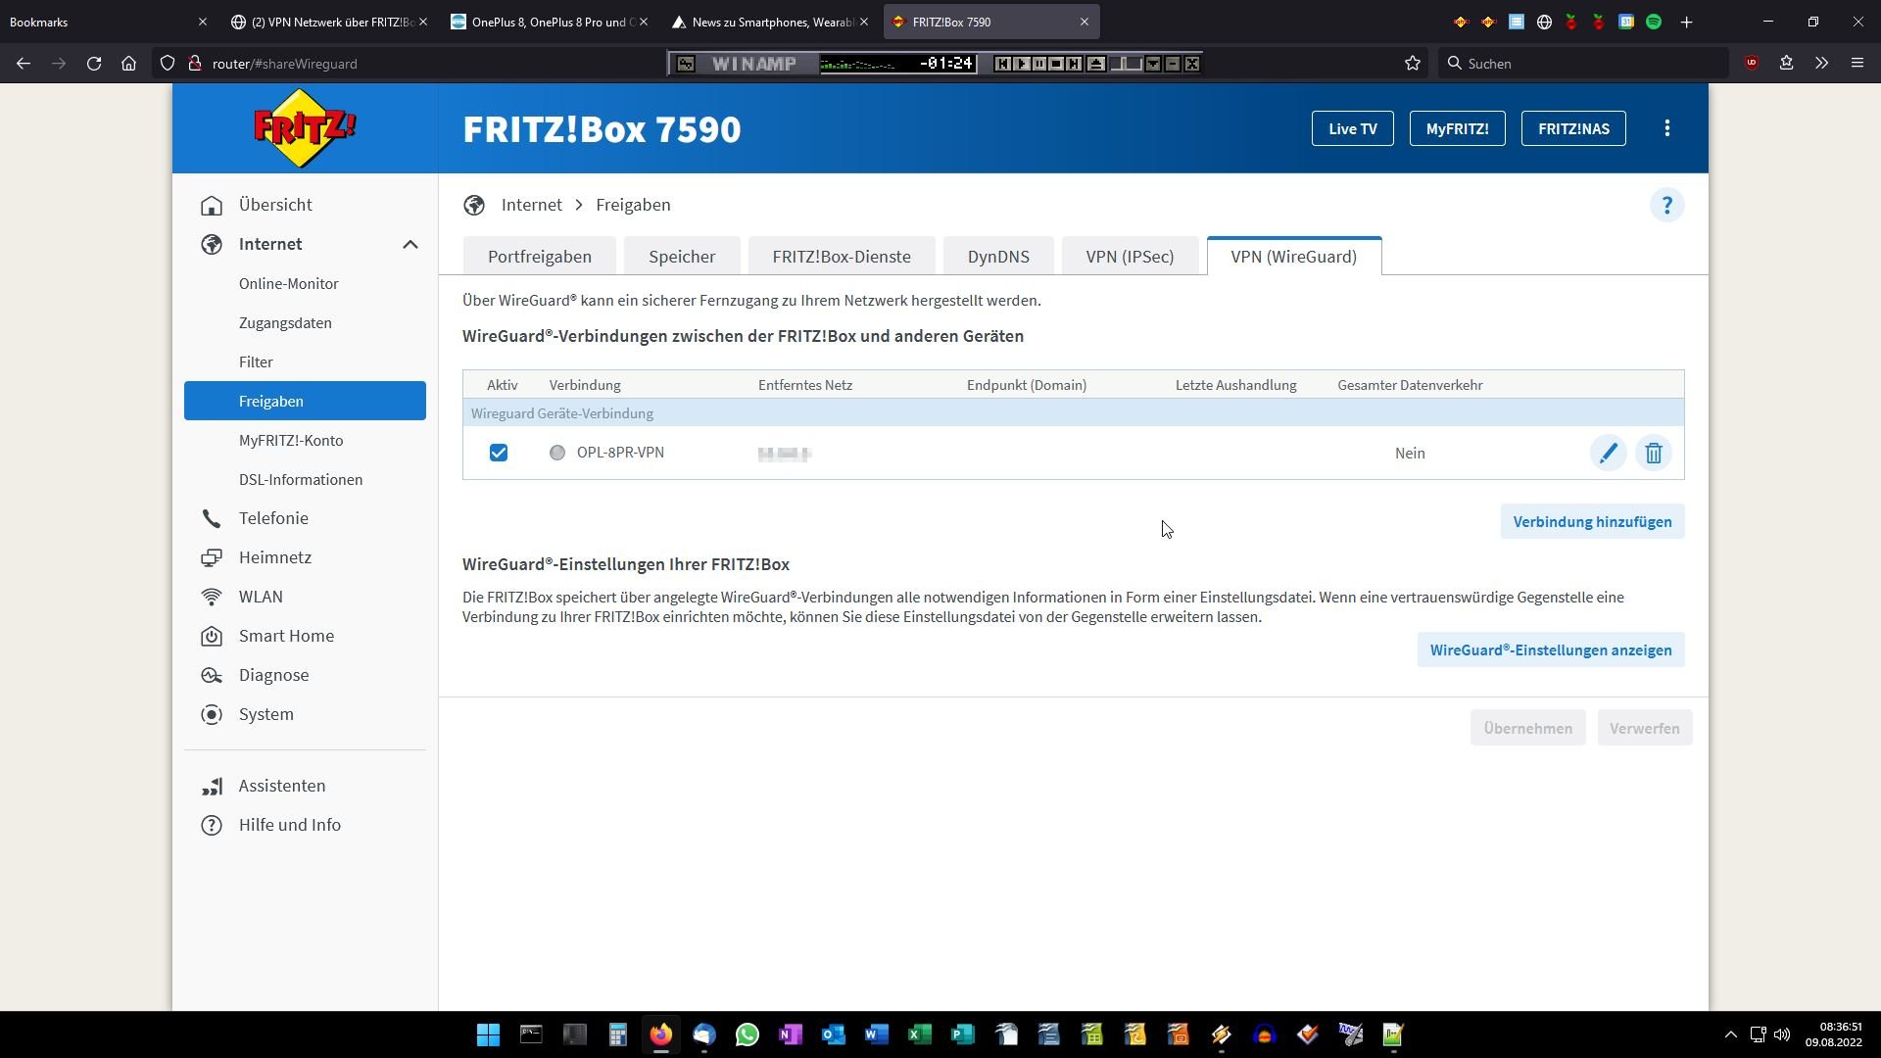Open the FRITZ!Box three-dot menu
Image resolution: width=1881 pixels, height=1058 pixels.
point(1666,128)
